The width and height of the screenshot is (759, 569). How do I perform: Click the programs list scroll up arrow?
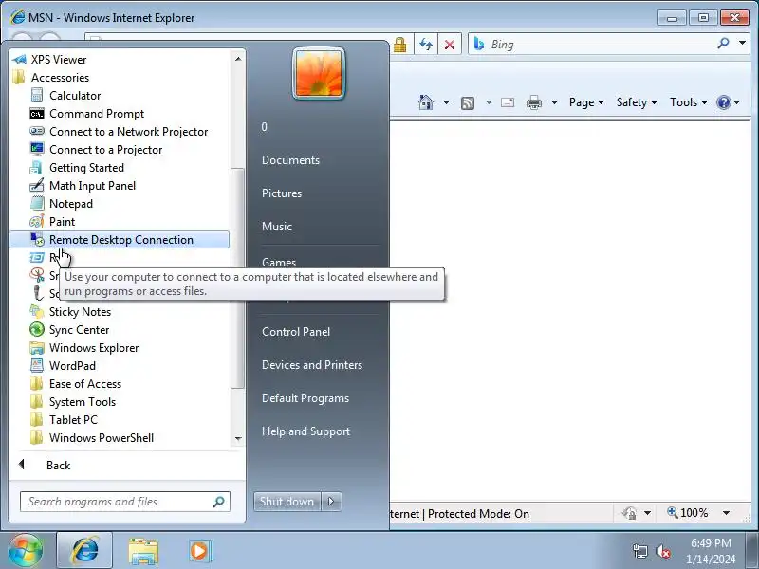(238, 59)
